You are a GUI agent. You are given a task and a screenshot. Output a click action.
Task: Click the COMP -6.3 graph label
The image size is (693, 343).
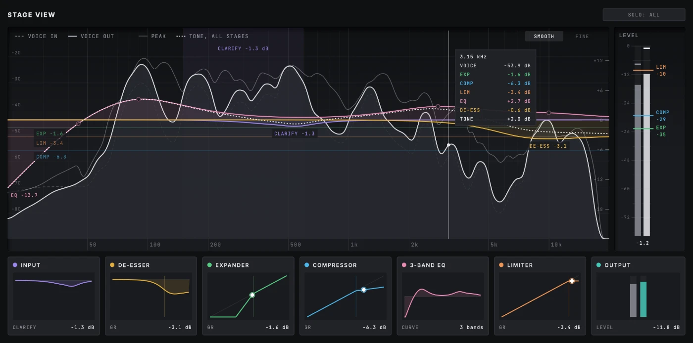[x=51, y=157]
